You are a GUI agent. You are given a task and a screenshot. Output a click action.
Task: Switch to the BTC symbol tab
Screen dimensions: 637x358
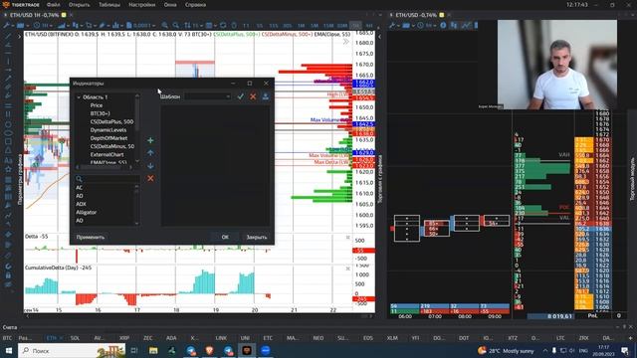coord(7,338)
